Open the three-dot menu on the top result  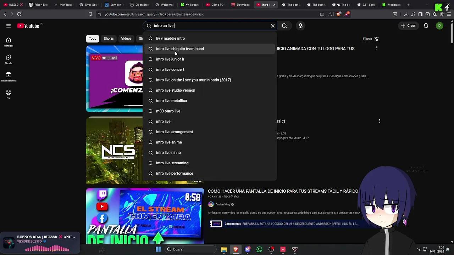point(377,48)
